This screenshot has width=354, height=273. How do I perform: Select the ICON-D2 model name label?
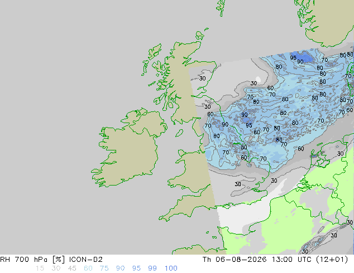pos(86,260)
